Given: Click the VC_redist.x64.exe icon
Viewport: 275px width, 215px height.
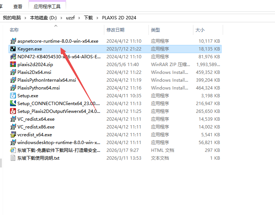Looking at the screenshot, I should [x=13, y=119].
